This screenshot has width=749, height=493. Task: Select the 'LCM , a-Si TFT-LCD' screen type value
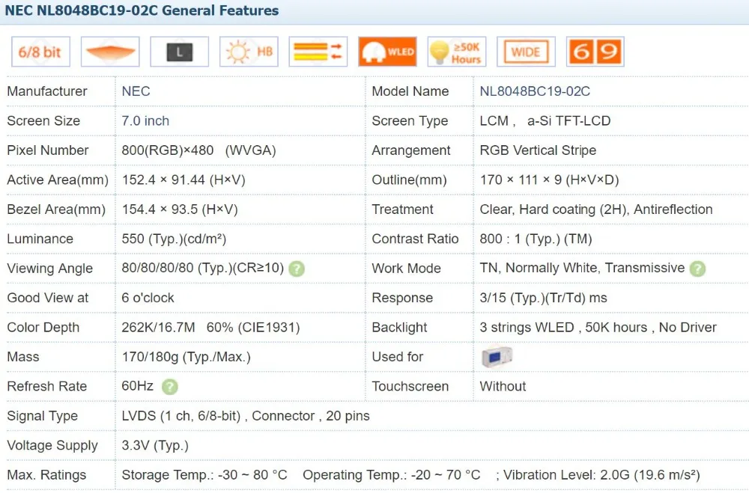pos(545,120)
